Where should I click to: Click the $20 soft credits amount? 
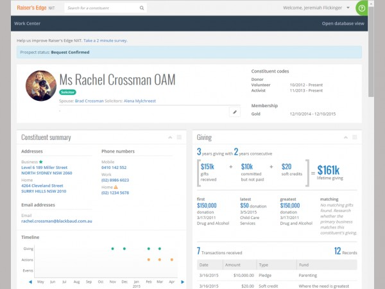286,166
